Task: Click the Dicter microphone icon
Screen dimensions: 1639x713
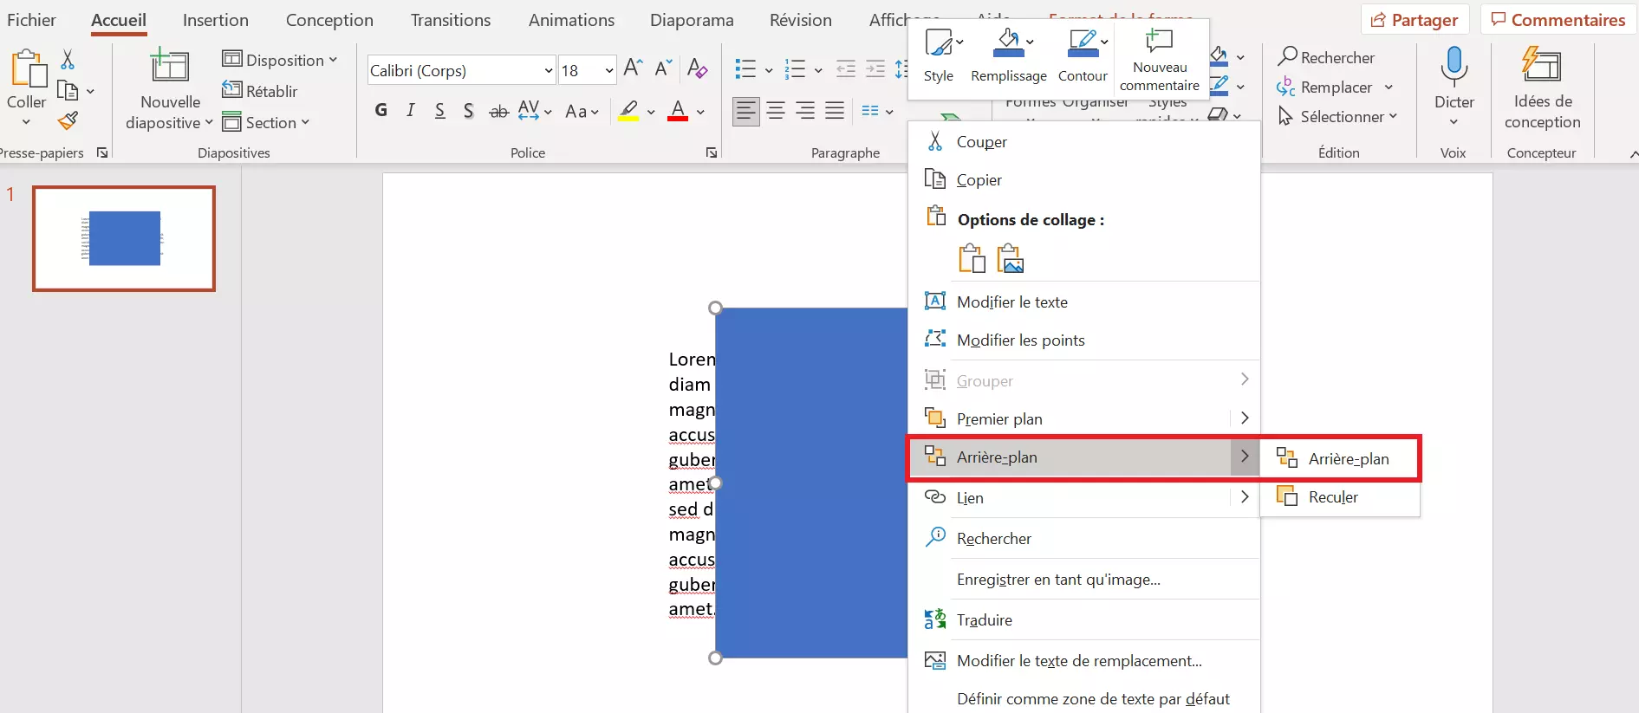Action: tap(1454, 66)
